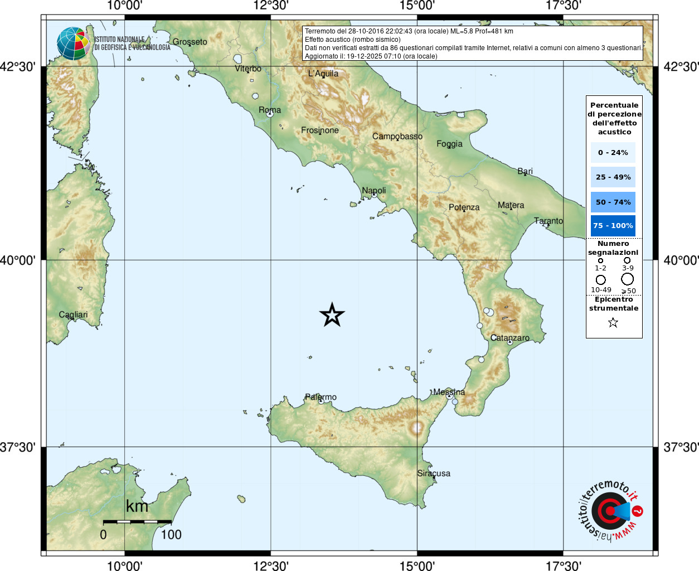Click the Siracusa city label
The height and width of the screenshot is (571, 699).
[x=434, y=473]
